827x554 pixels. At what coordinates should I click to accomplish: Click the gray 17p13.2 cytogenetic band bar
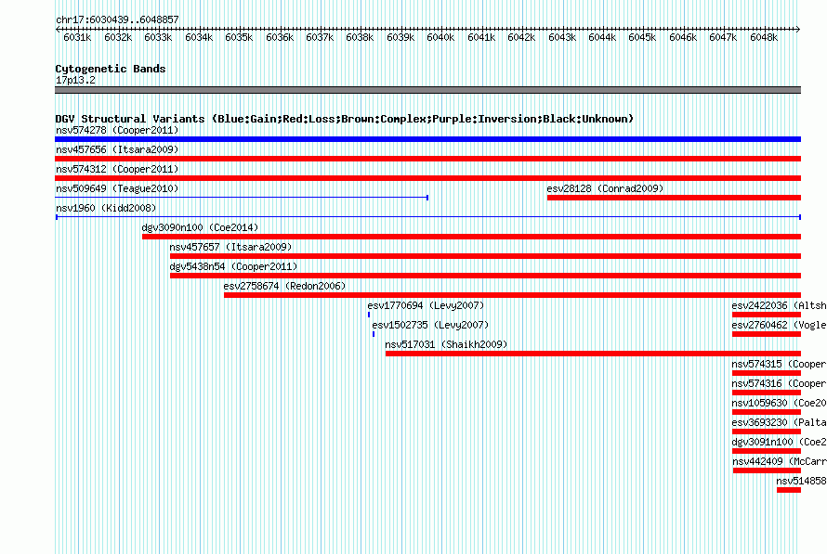[427, 90]
